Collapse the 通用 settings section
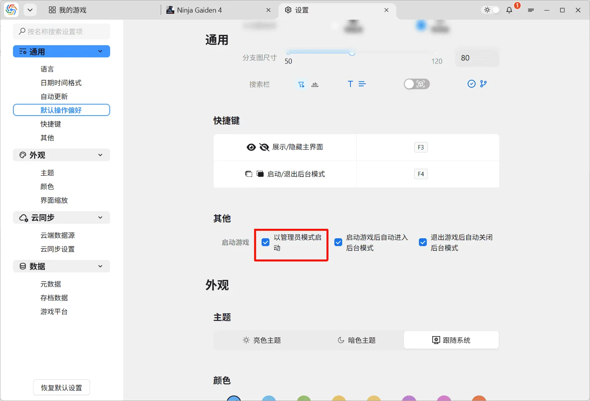 click(100, 51)
